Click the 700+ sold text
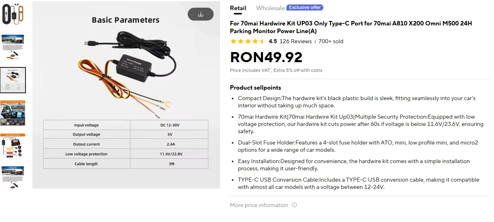The width and height of the screenshot is (494, 222). point(331,41)
